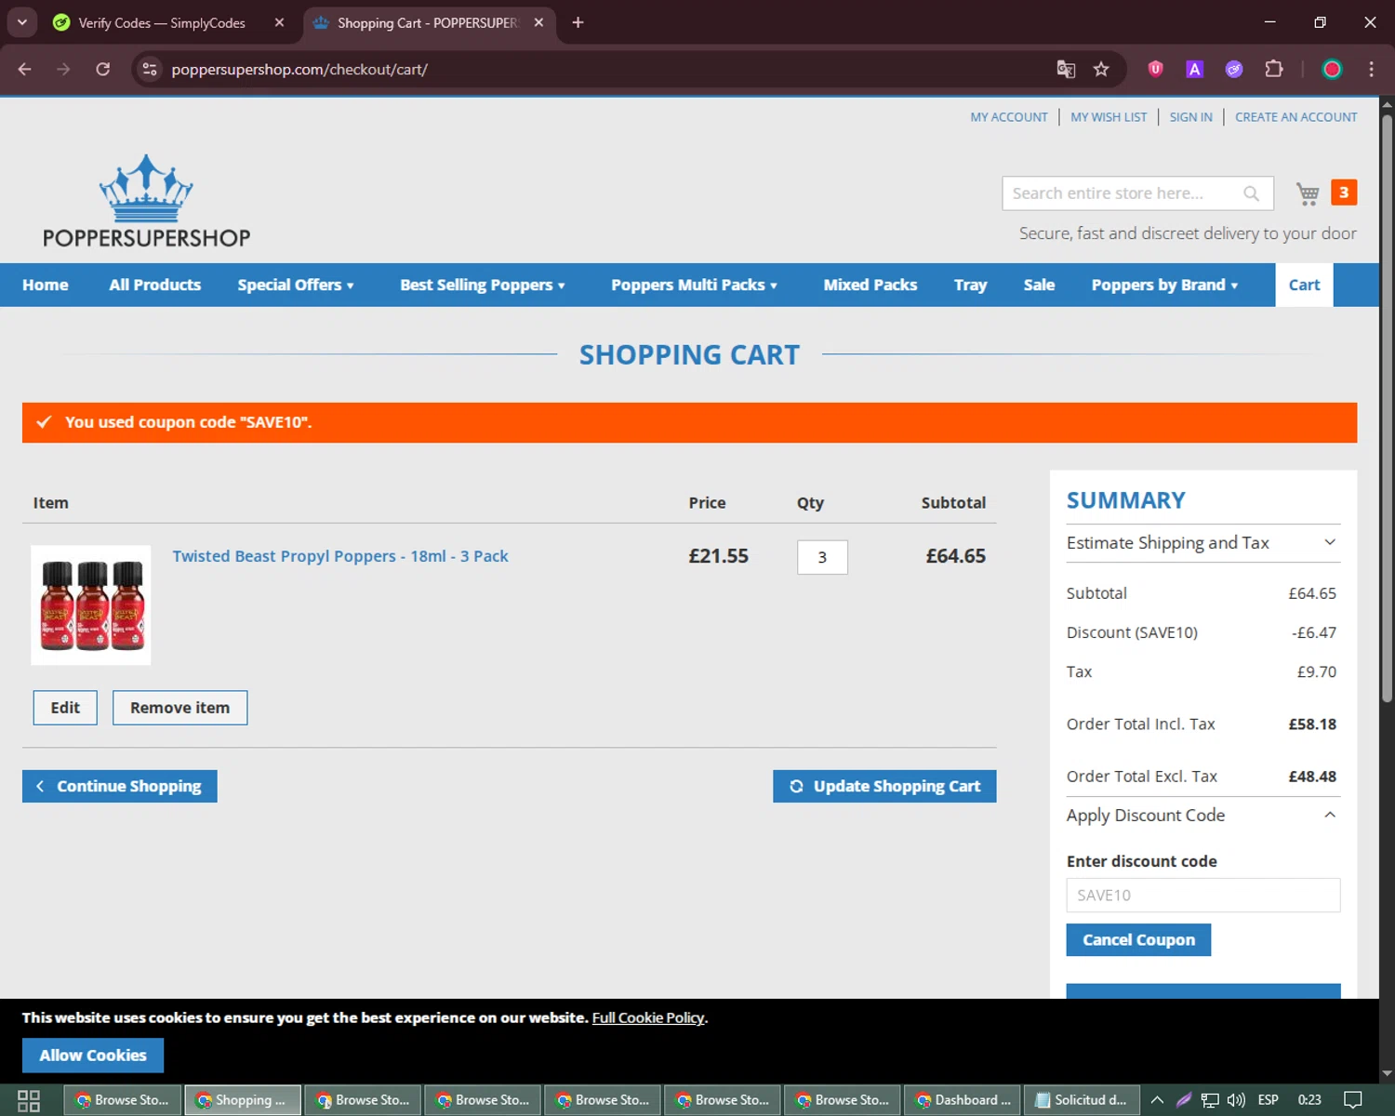Open the My Account link
This screenshot has width=1395, height=1116.
pyautogui.click(x=1008, y=117)
